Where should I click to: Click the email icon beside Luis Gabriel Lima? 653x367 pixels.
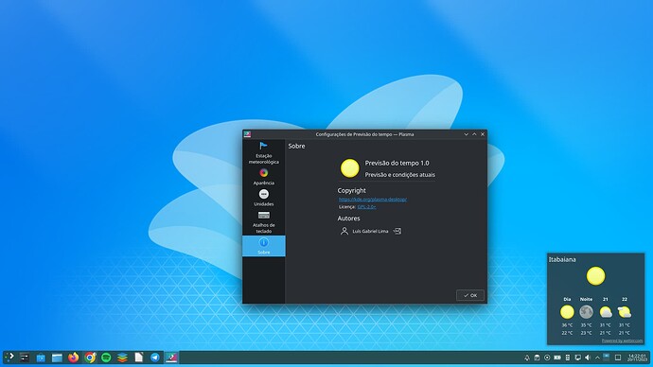[x=397, y=231]
